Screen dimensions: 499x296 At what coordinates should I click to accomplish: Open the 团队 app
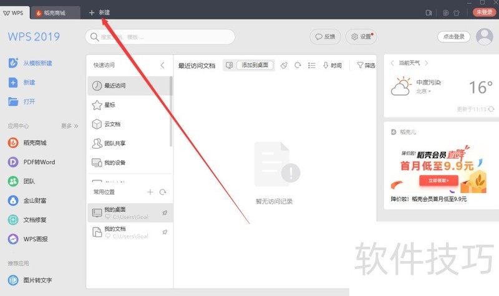[x=21, y=181]
